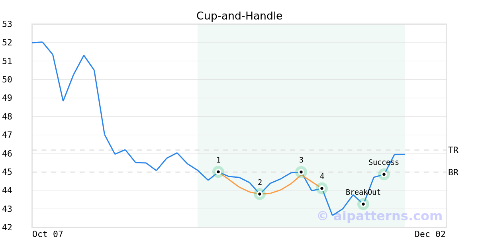478x251 pixels.
Task: Click the Oct 07 start date label
Action: pyautogui.click(x=48, y=234)
